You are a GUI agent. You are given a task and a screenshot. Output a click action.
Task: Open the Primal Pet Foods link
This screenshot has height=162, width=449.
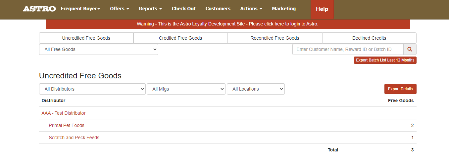point(67,125)
